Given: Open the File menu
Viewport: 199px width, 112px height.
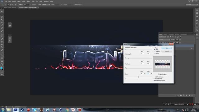Looking at the screenshot, I should (6, 1).
